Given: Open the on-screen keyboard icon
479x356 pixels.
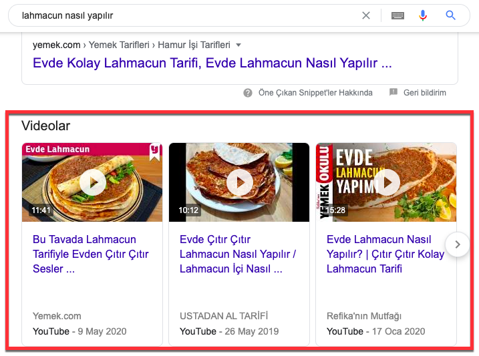Looking at the screenshot, I should tap(397, 15).
